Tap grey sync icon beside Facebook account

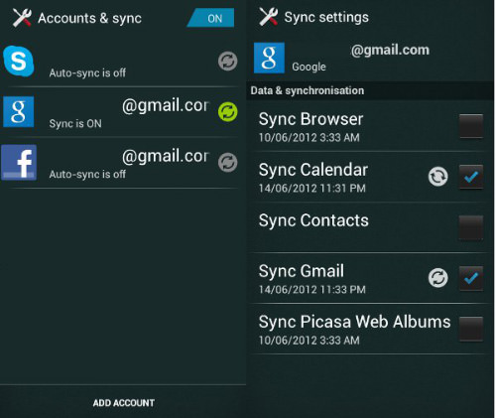pyautogui.click(x=228, y=163)
